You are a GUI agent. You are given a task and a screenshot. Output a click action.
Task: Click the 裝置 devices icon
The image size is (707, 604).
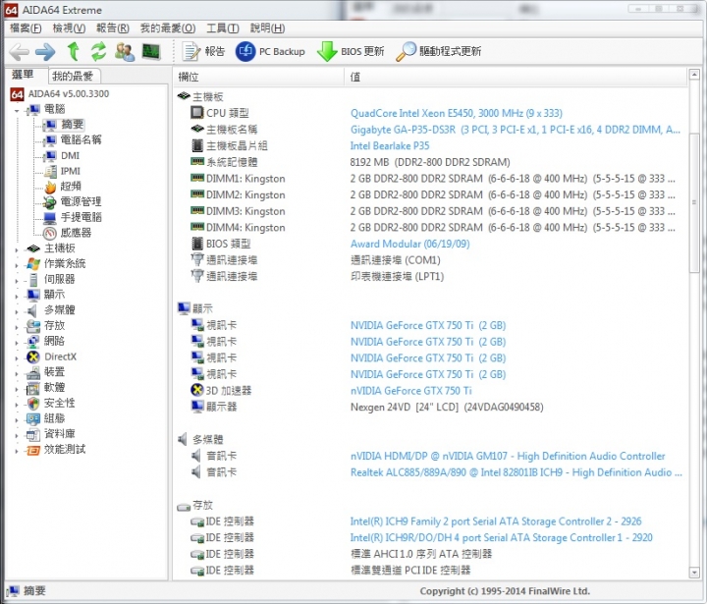tap(33, 372)
